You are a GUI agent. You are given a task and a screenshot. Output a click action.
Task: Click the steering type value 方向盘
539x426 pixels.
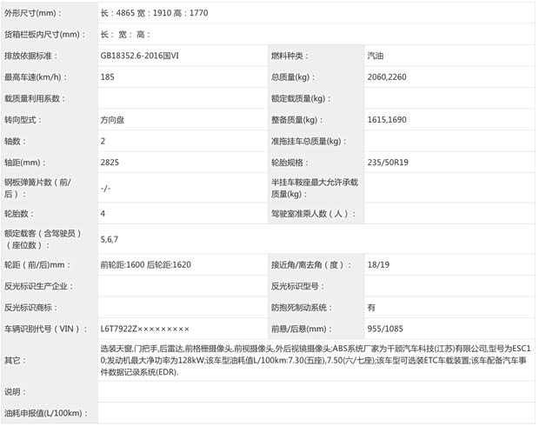tap(114, 119)
